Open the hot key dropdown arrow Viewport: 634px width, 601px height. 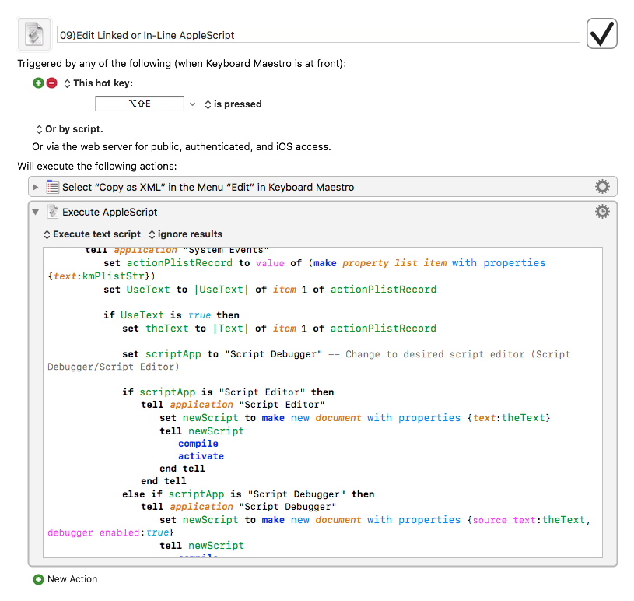[x=192, y=104]
